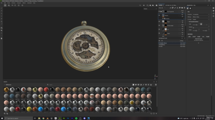Open the Python menu
This screenshot has width=215, height=120.
[x=24, y=3]
